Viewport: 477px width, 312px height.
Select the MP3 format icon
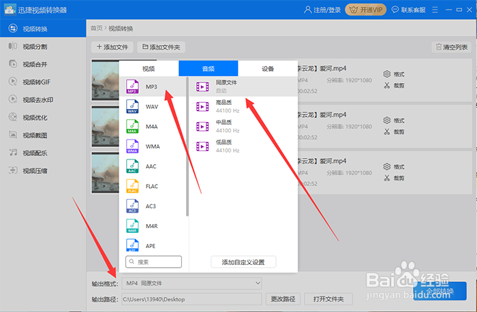click(132, 87)
